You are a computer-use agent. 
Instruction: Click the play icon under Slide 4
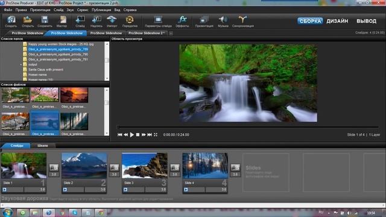click(x=186, y=190)
